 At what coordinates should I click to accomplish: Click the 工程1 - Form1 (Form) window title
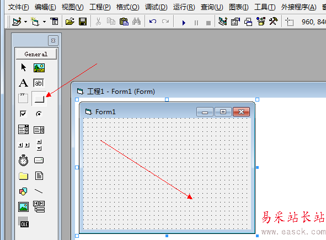pos(121,91)
